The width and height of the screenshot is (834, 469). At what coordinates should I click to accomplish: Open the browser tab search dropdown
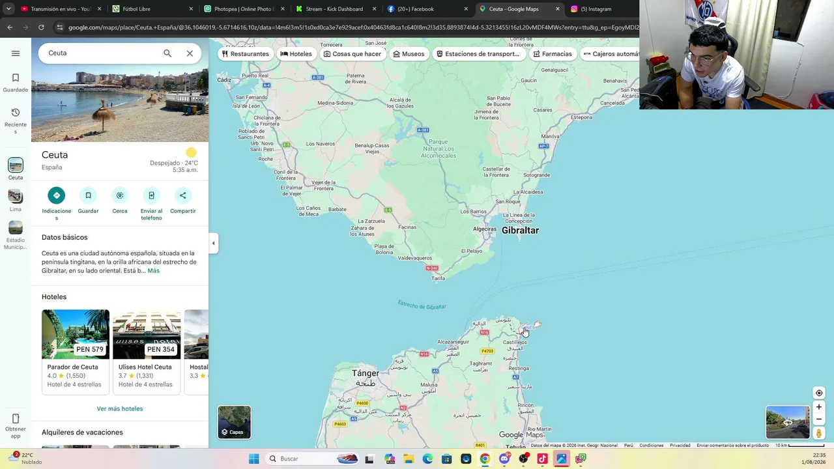click(8, 9)
